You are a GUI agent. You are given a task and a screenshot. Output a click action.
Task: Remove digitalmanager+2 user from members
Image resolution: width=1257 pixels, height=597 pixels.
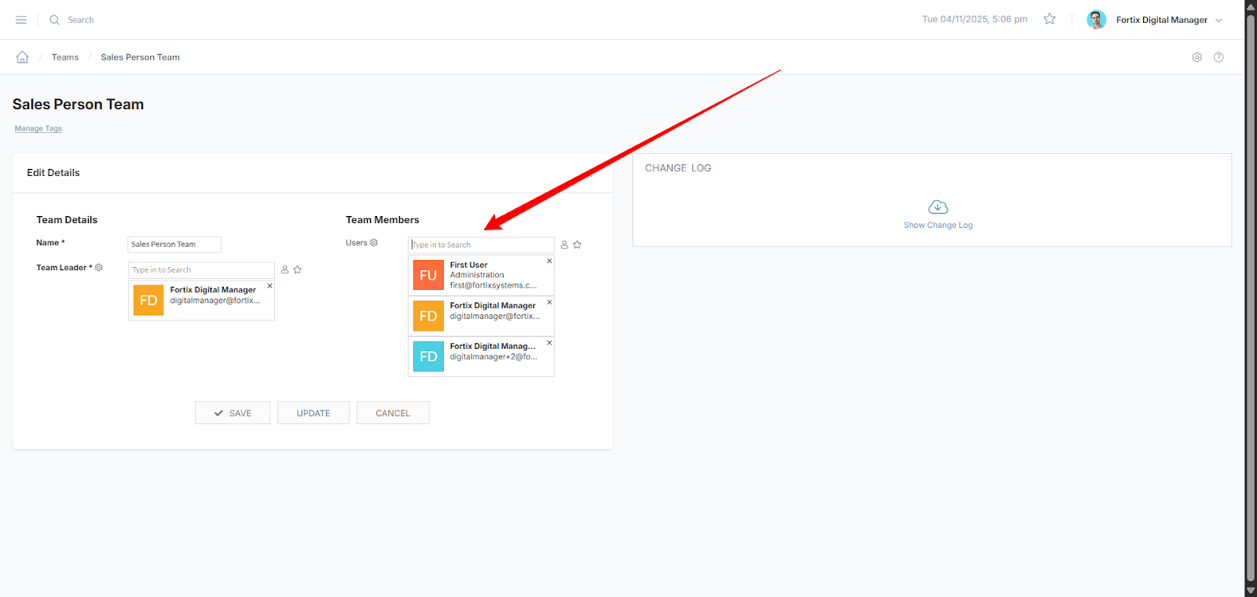click(x=549, y=342)
